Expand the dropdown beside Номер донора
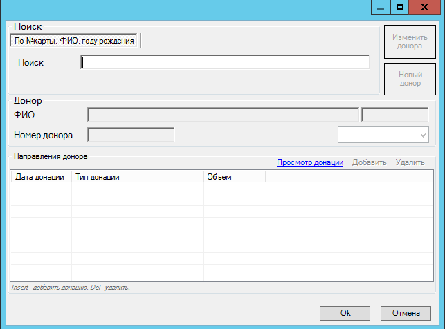The width and height of the screenshot is (445, 329). point(424,135)
